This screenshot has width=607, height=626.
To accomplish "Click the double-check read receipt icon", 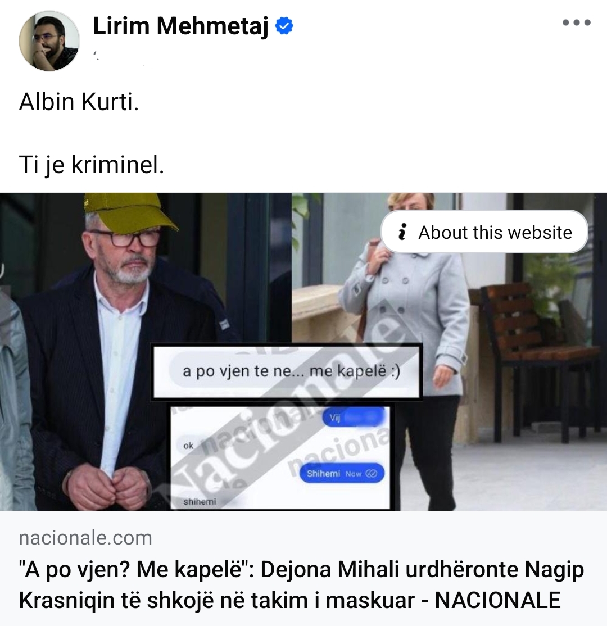I will [x=372, y=474].
